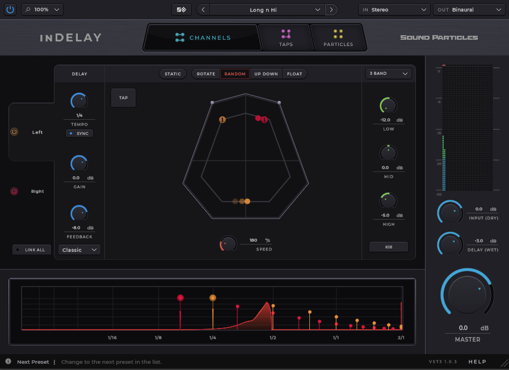Enable LINK ALL toggle

tap(32, 250)
